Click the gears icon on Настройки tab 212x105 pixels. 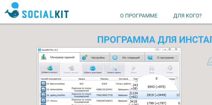[85, 57]
